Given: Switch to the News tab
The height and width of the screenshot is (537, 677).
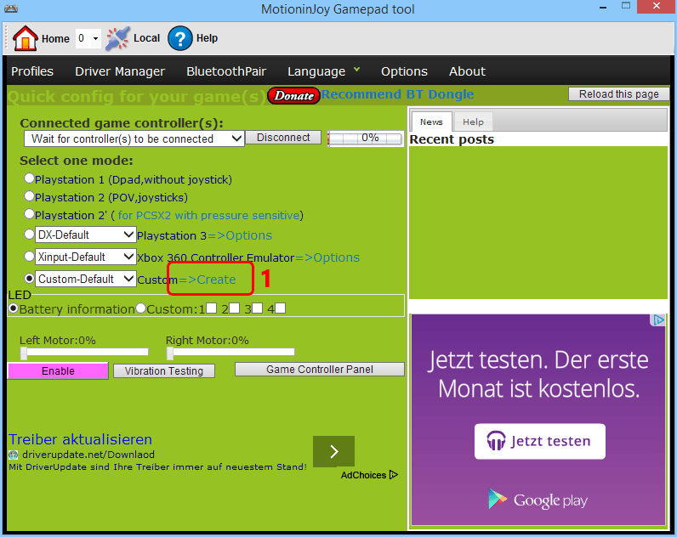Looking at the screenshot, I should point(431,122).
